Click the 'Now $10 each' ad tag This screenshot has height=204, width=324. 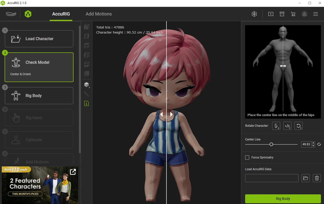16,170
